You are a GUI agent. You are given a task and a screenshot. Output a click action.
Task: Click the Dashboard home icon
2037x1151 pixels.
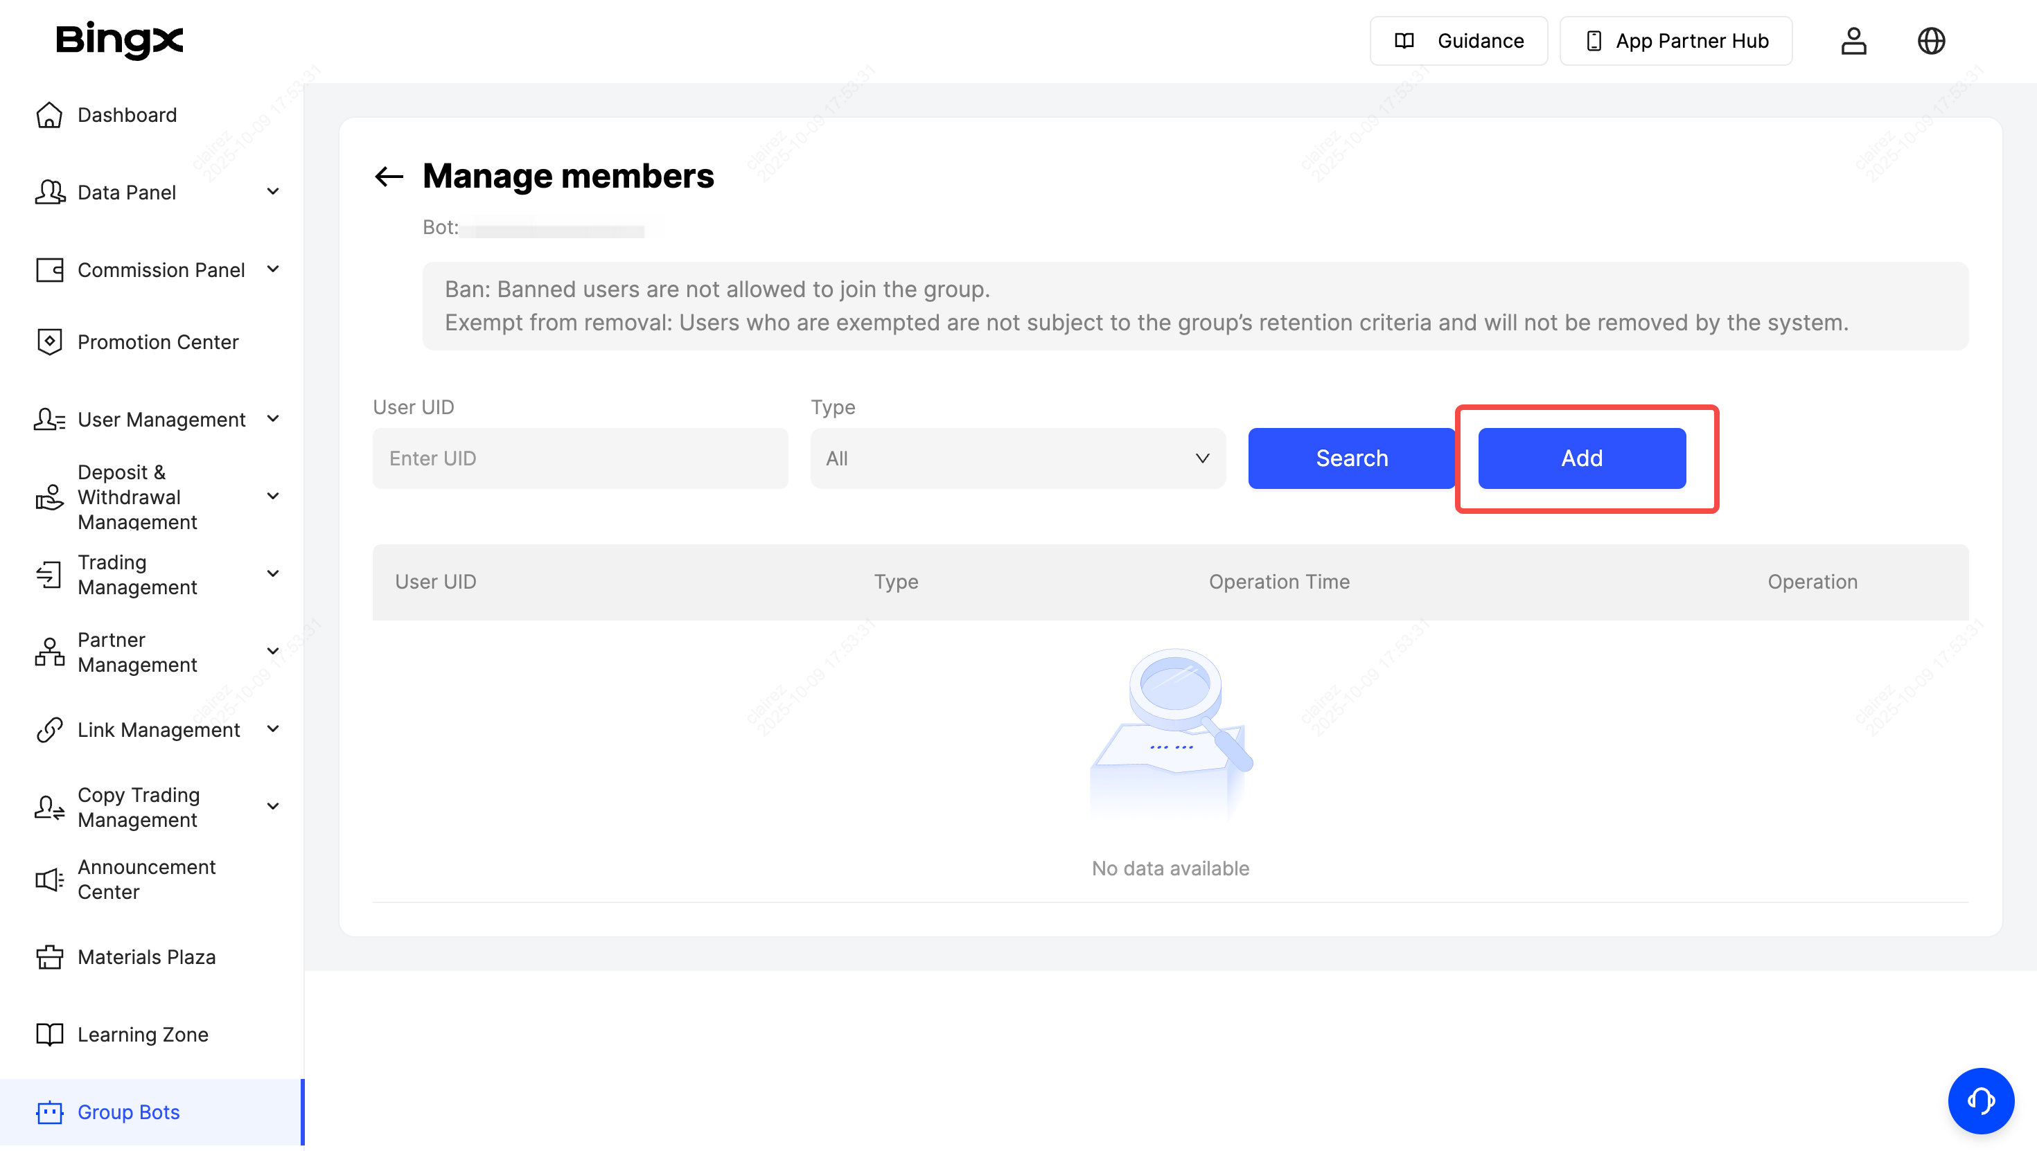pyautogui.click(x=49, y=116)
